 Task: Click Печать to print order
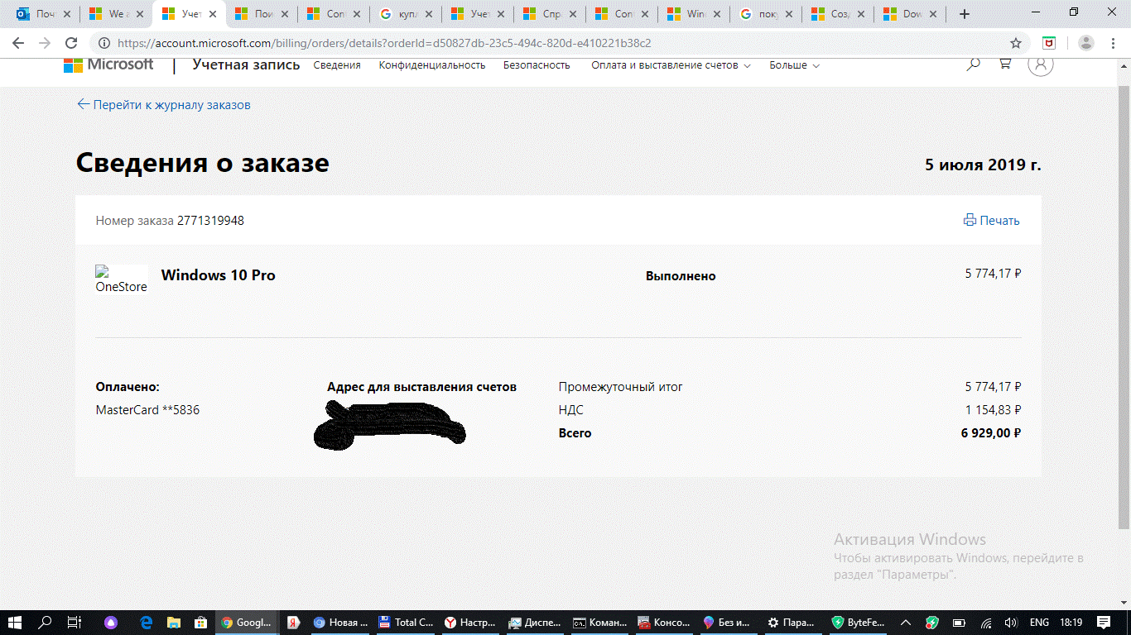click(992, 221)
